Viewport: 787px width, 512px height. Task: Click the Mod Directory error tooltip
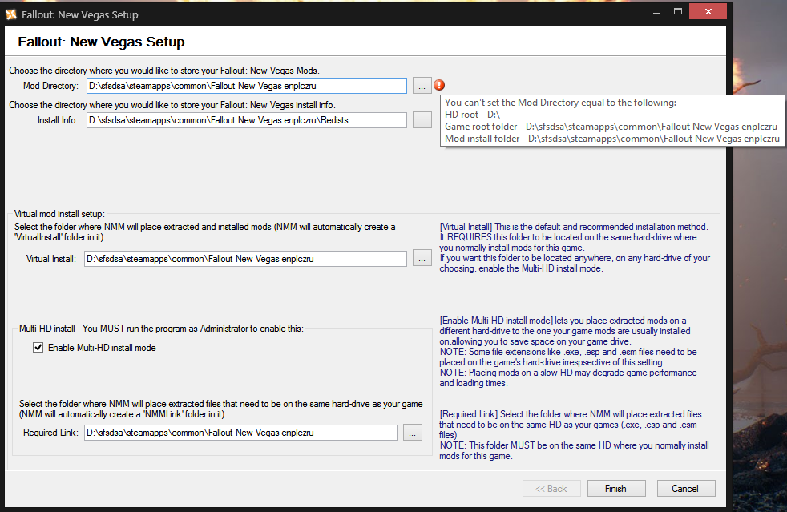[x=611, y=120]
